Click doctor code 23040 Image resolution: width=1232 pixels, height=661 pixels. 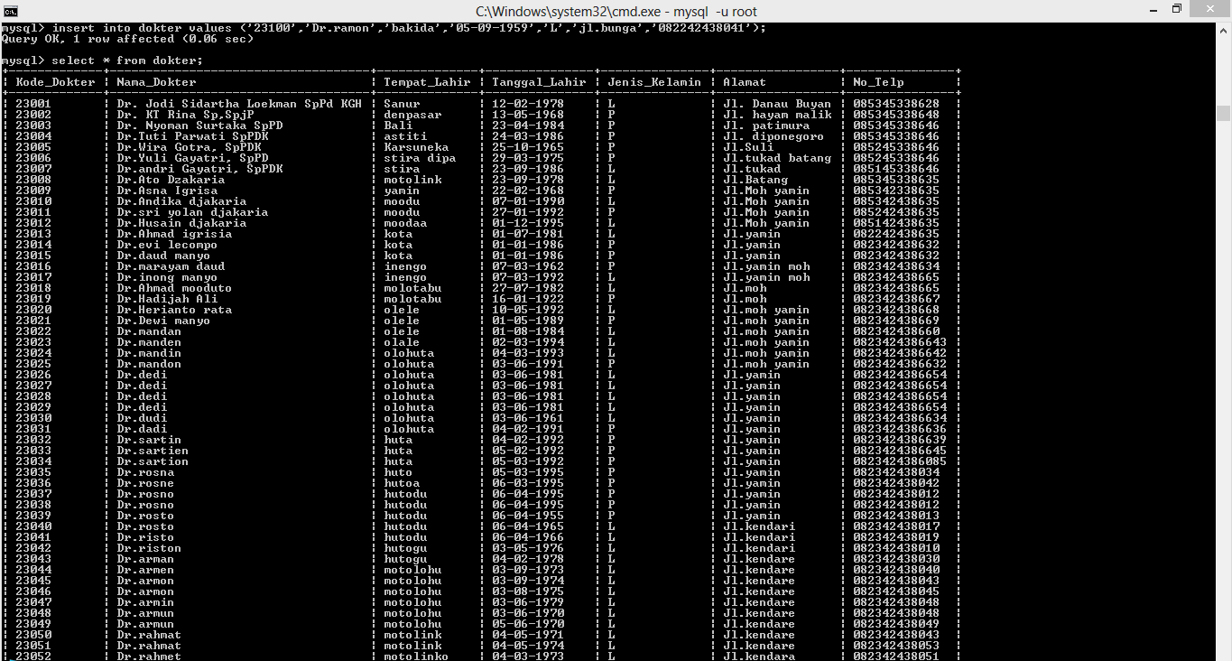[x=33, y=526]
